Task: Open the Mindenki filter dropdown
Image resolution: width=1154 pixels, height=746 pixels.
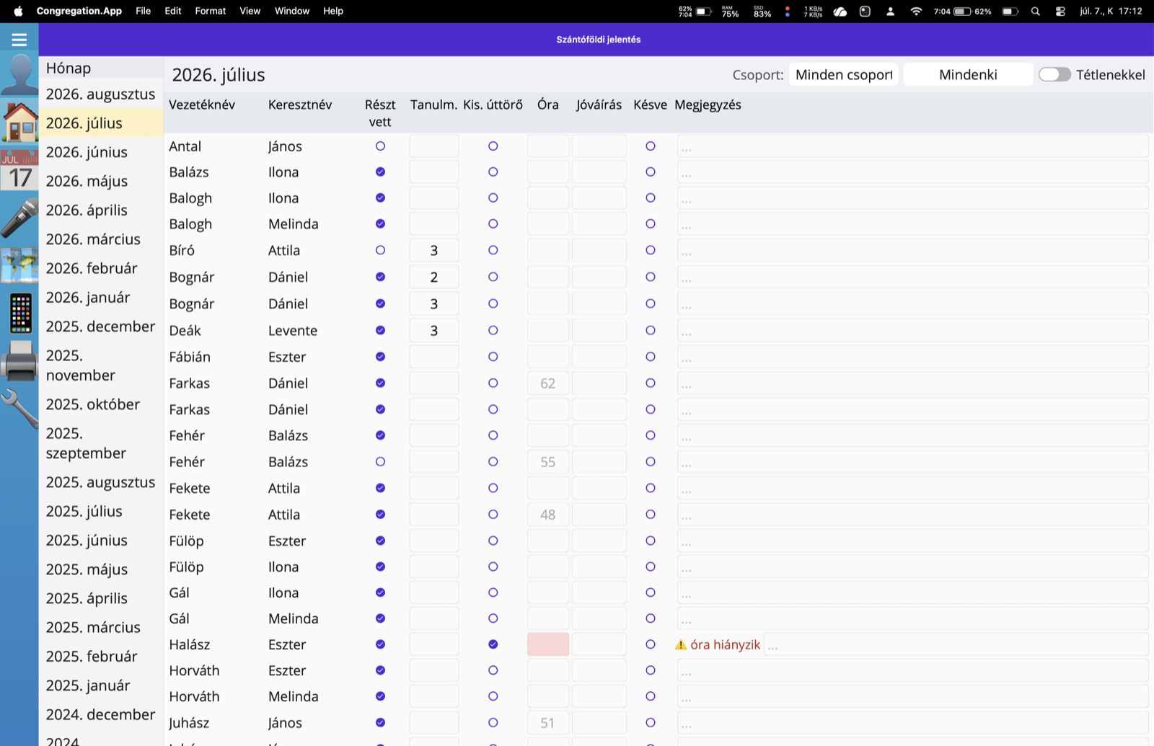Action: tap(968, 75)
